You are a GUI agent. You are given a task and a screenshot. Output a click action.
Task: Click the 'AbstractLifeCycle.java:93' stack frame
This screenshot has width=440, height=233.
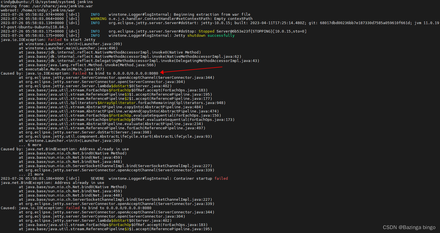point(115,137)
